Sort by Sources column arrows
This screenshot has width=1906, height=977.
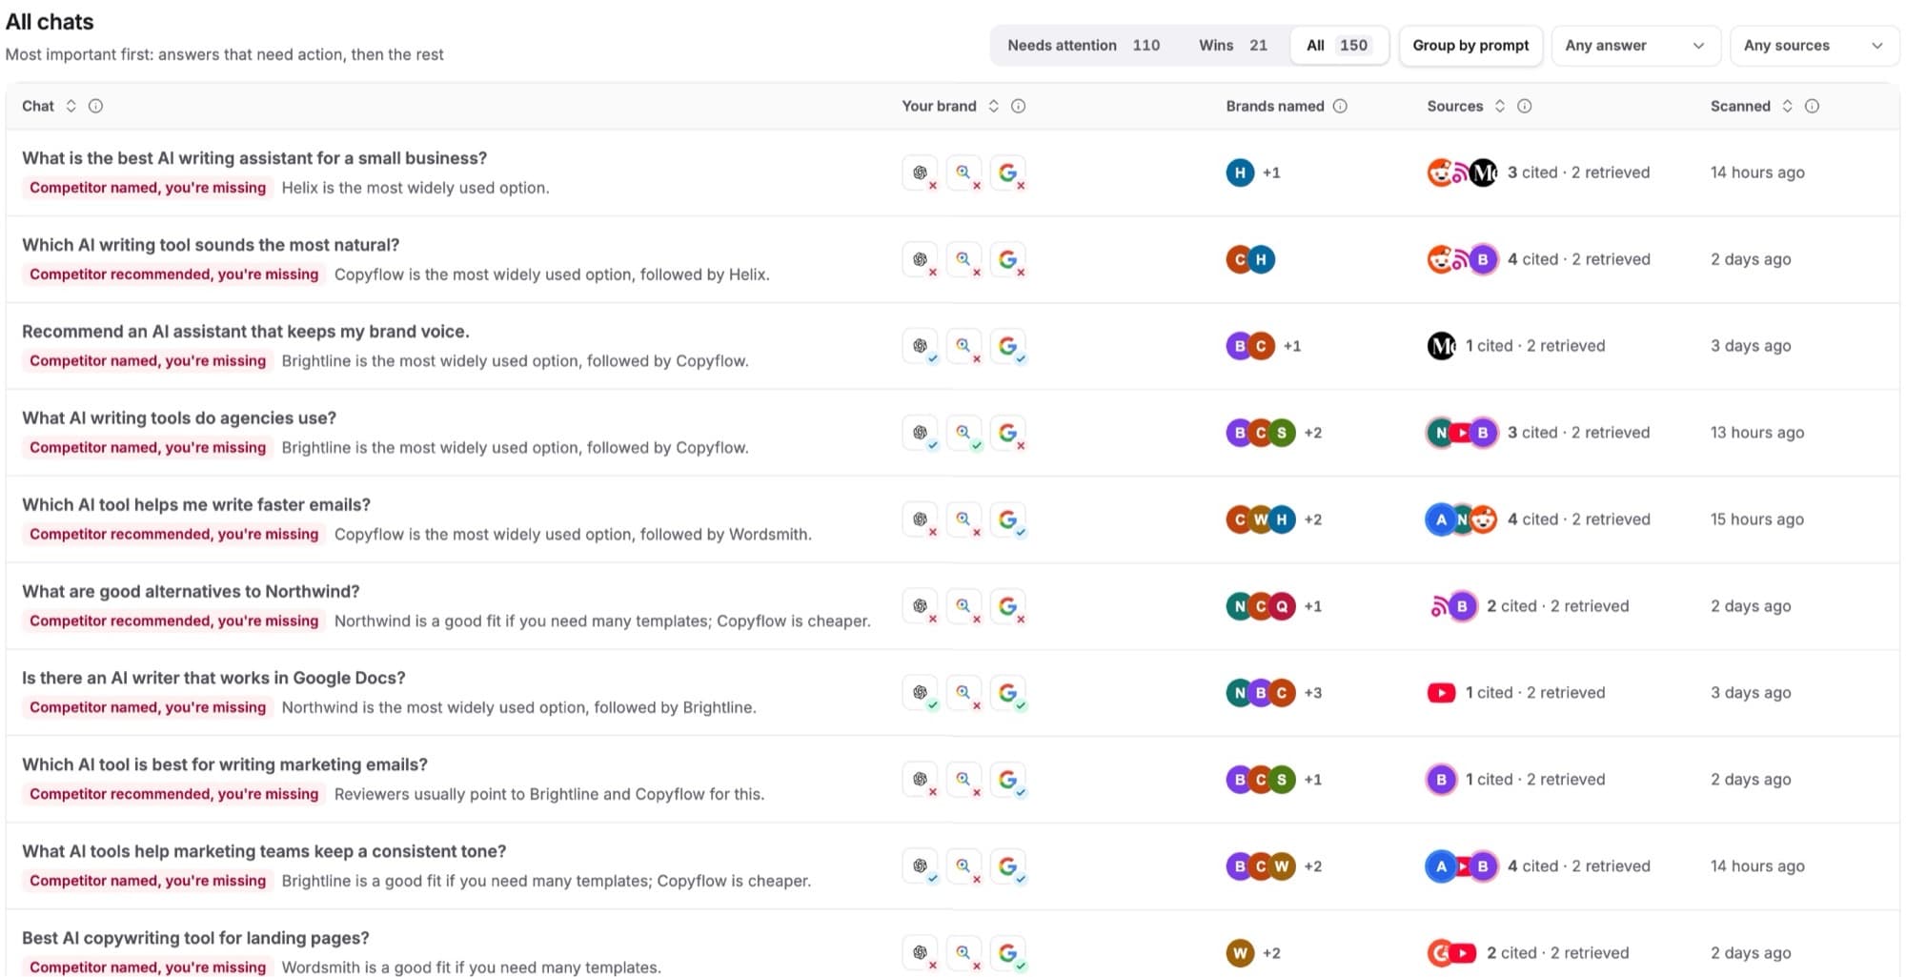(1499, 106)
